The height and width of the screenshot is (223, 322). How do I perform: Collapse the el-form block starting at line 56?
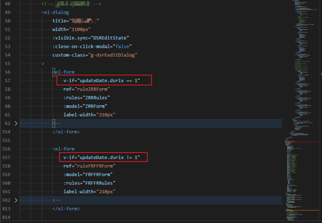(x=16, y=72)
